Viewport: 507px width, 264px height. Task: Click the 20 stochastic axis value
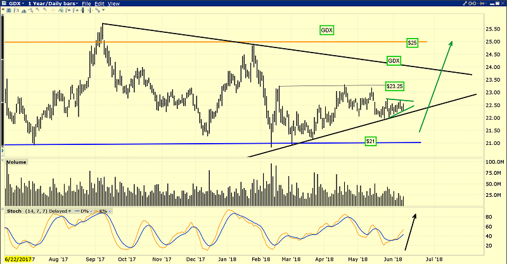click(489, 246)
